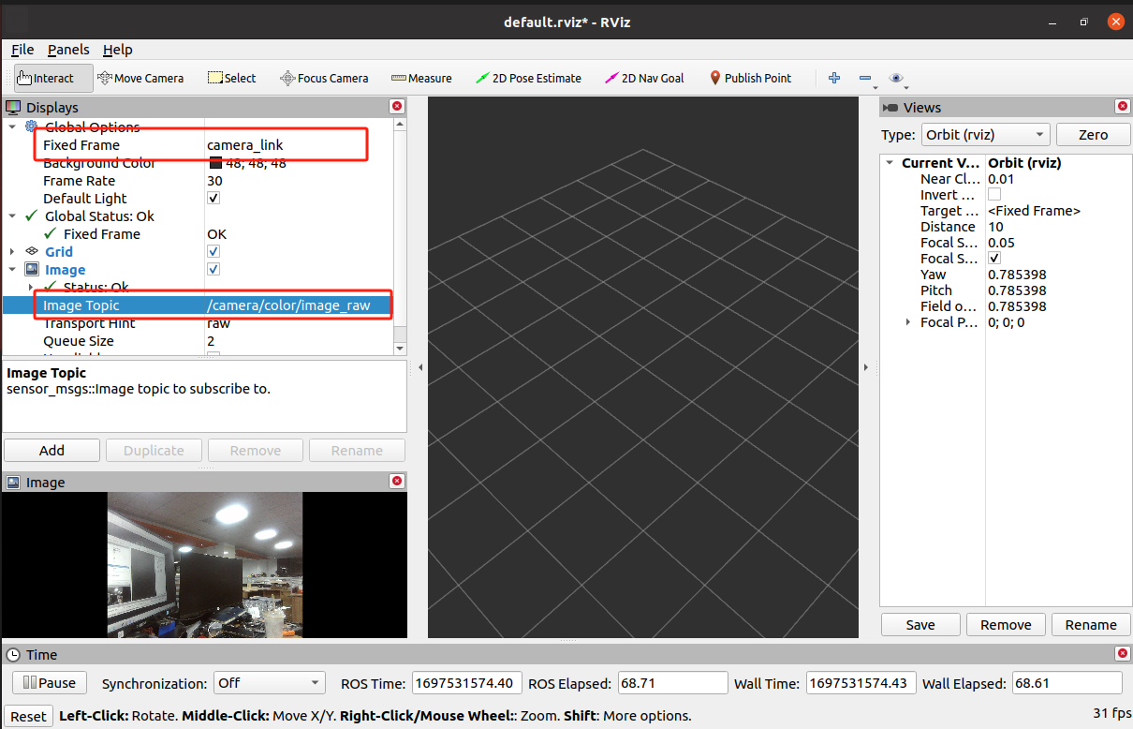This screenshot has width=1133, height=729.
Task: Click the Target Frame <Fixed Frame> value
Action: pyautogui.click(x=1034, y=210)
